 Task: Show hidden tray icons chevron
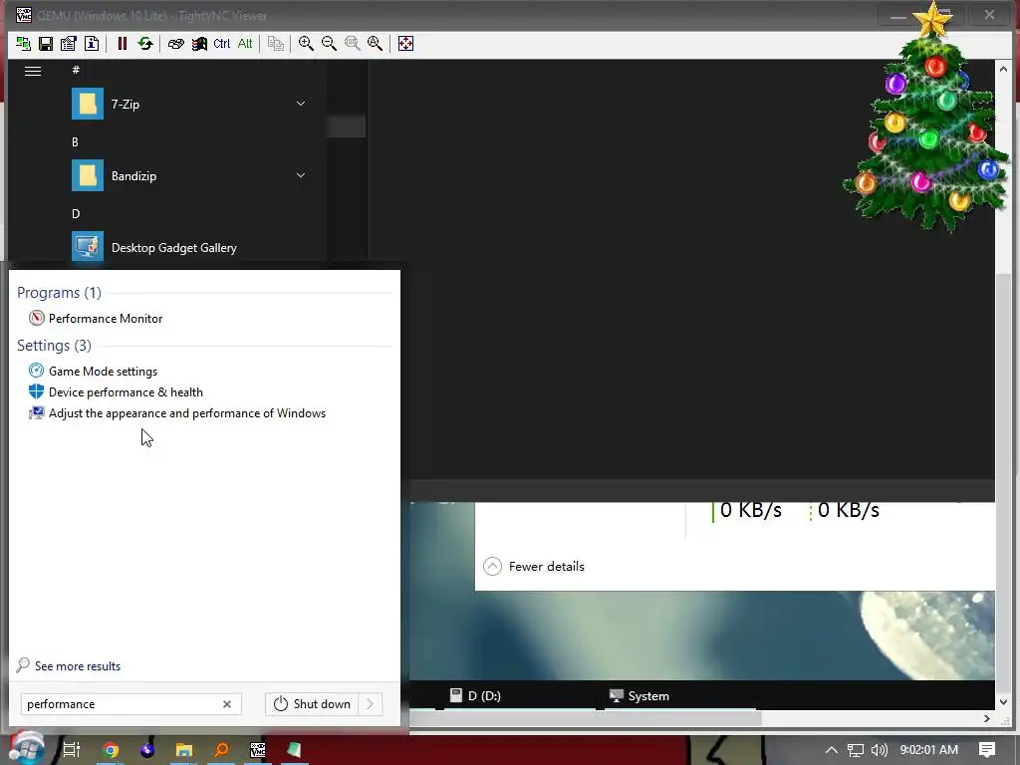point(832,750)
